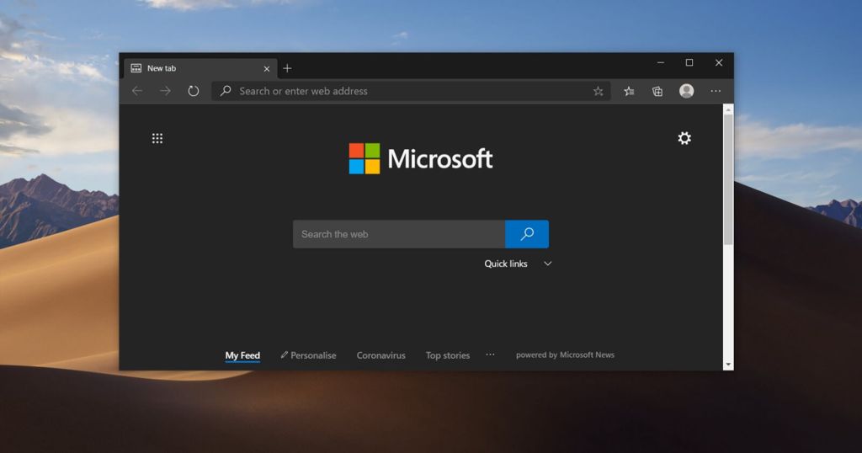Click the Back navigation arrow
The height and width of the screenshot is (453, 862).
pos(137,91)
